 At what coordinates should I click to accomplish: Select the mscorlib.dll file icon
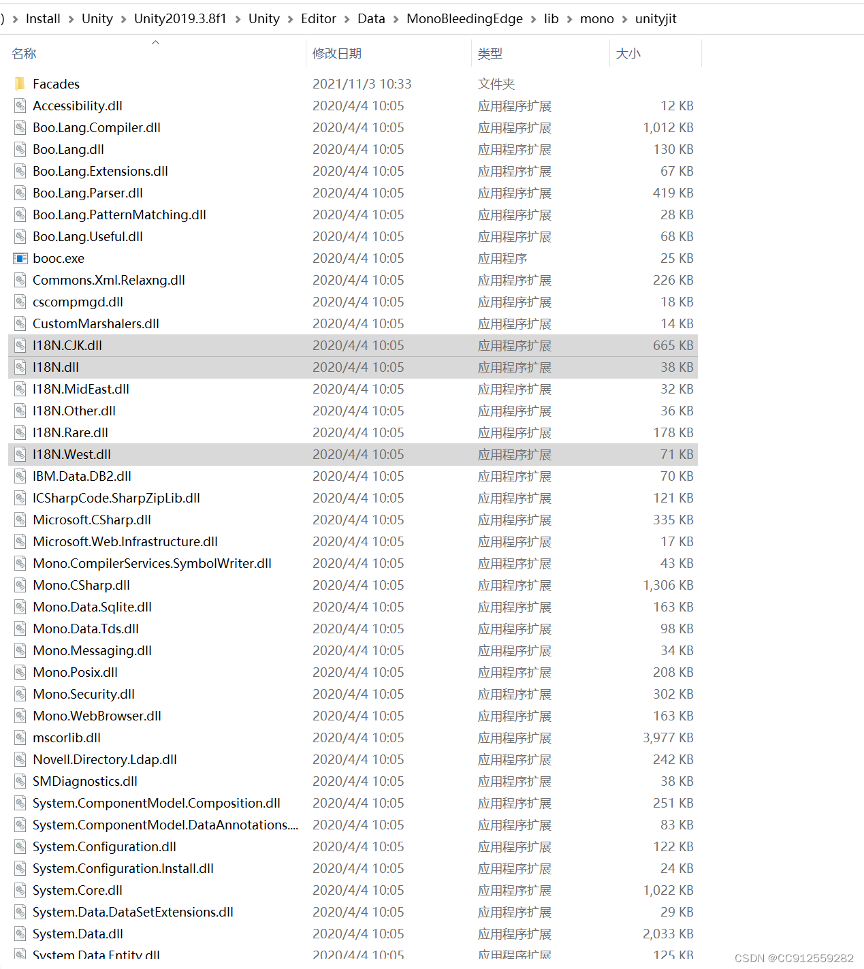pos(19,737)
